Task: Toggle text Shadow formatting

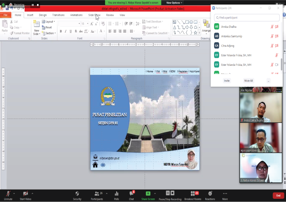Action: point(76,31)
